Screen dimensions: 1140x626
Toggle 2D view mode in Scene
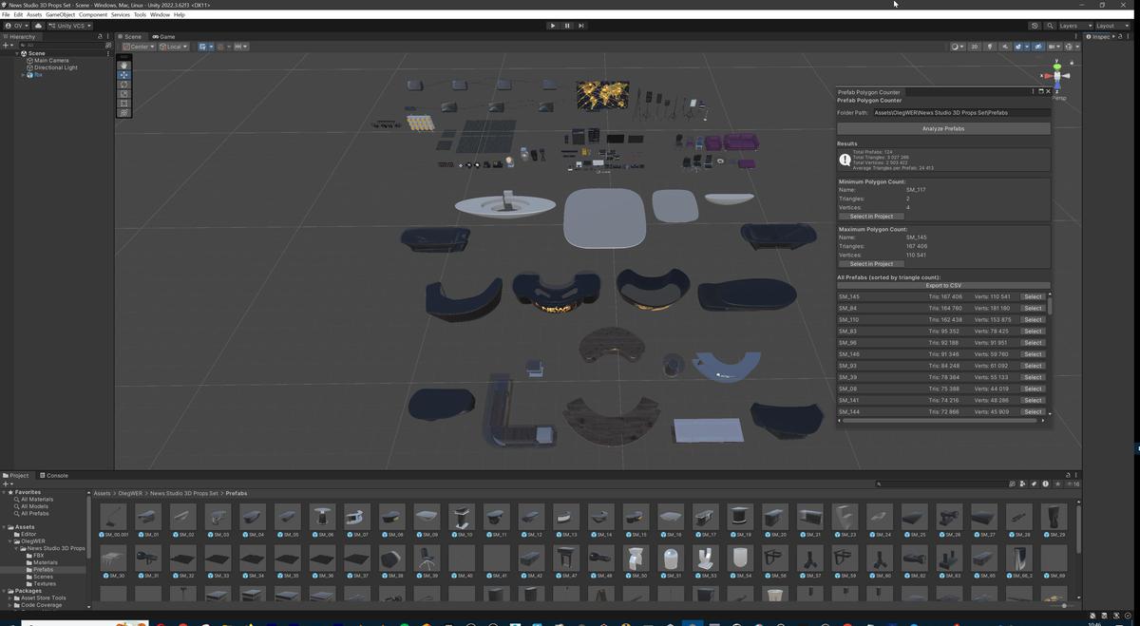[x=974, y=47]
